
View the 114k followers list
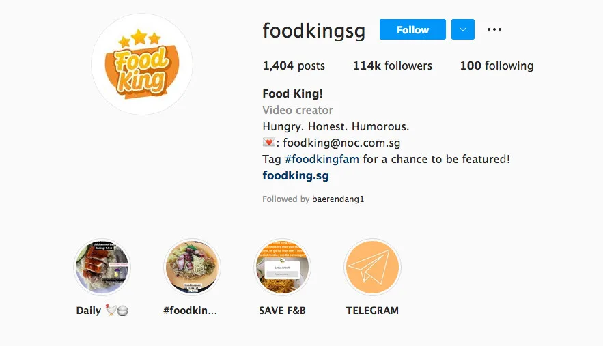[x=392, y=66]
